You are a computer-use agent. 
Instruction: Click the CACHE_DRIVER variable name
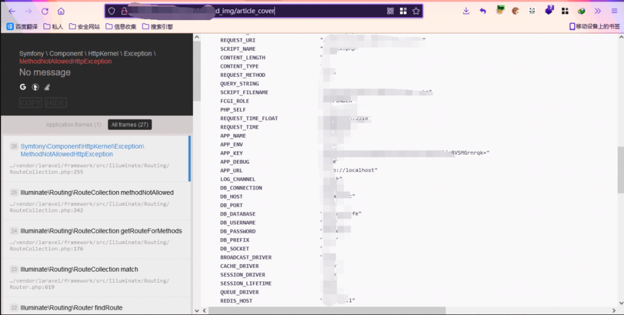tap(239, 266)
